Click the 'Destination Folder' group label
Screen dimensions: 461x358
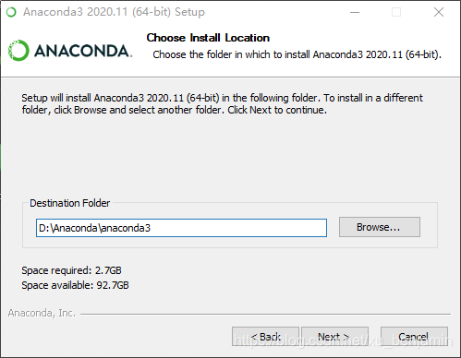[69, 203]
